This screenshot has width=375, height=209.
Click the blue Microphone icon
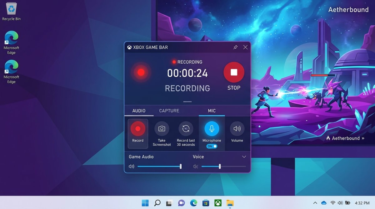coord(212,129)
